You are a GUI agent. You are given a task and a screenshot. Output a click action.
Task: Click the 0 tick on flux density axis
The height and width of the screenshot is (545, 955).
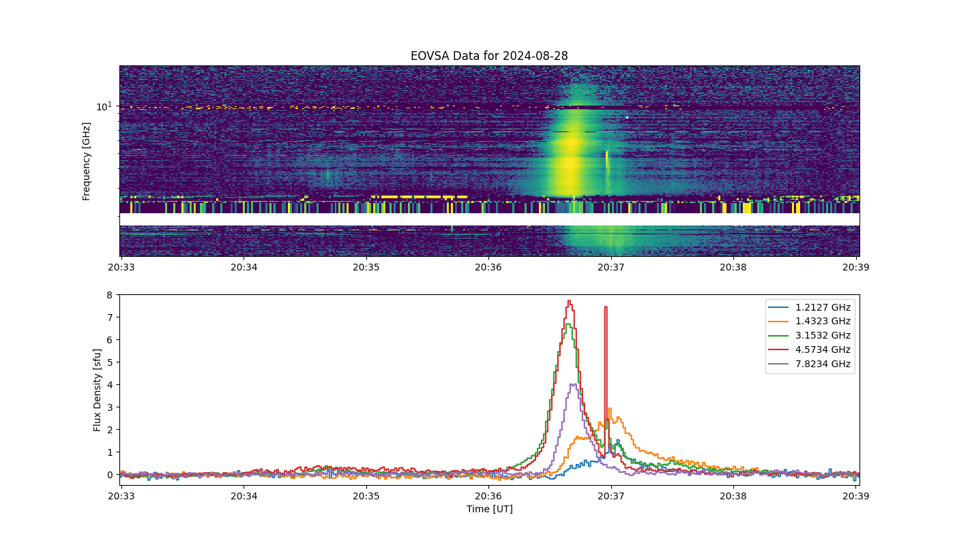point(109,475)
